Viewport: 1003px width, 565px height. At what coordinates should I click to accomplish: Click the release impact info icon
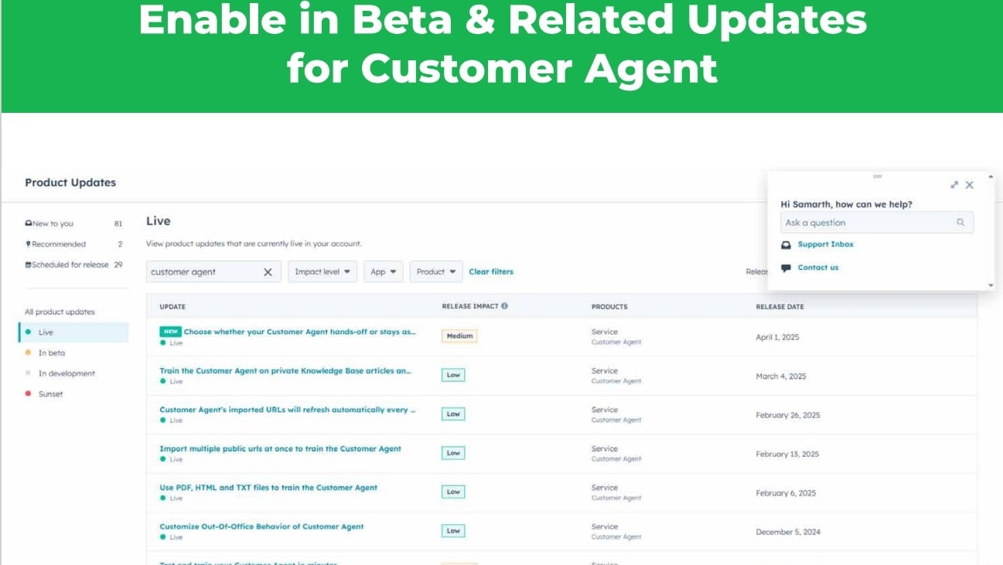(505, 306)
